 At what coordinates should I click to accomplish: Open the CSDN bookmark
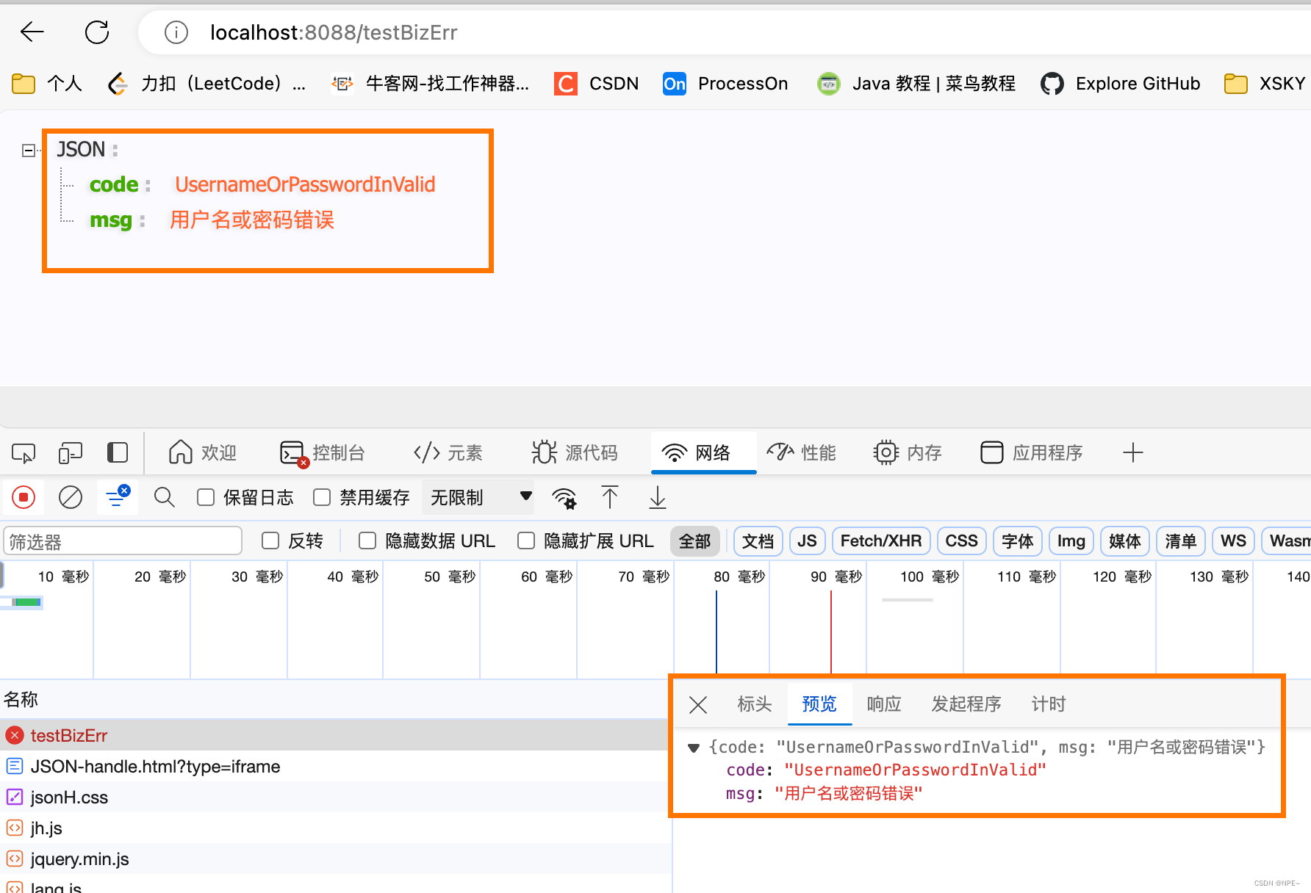tap(597, 84)
